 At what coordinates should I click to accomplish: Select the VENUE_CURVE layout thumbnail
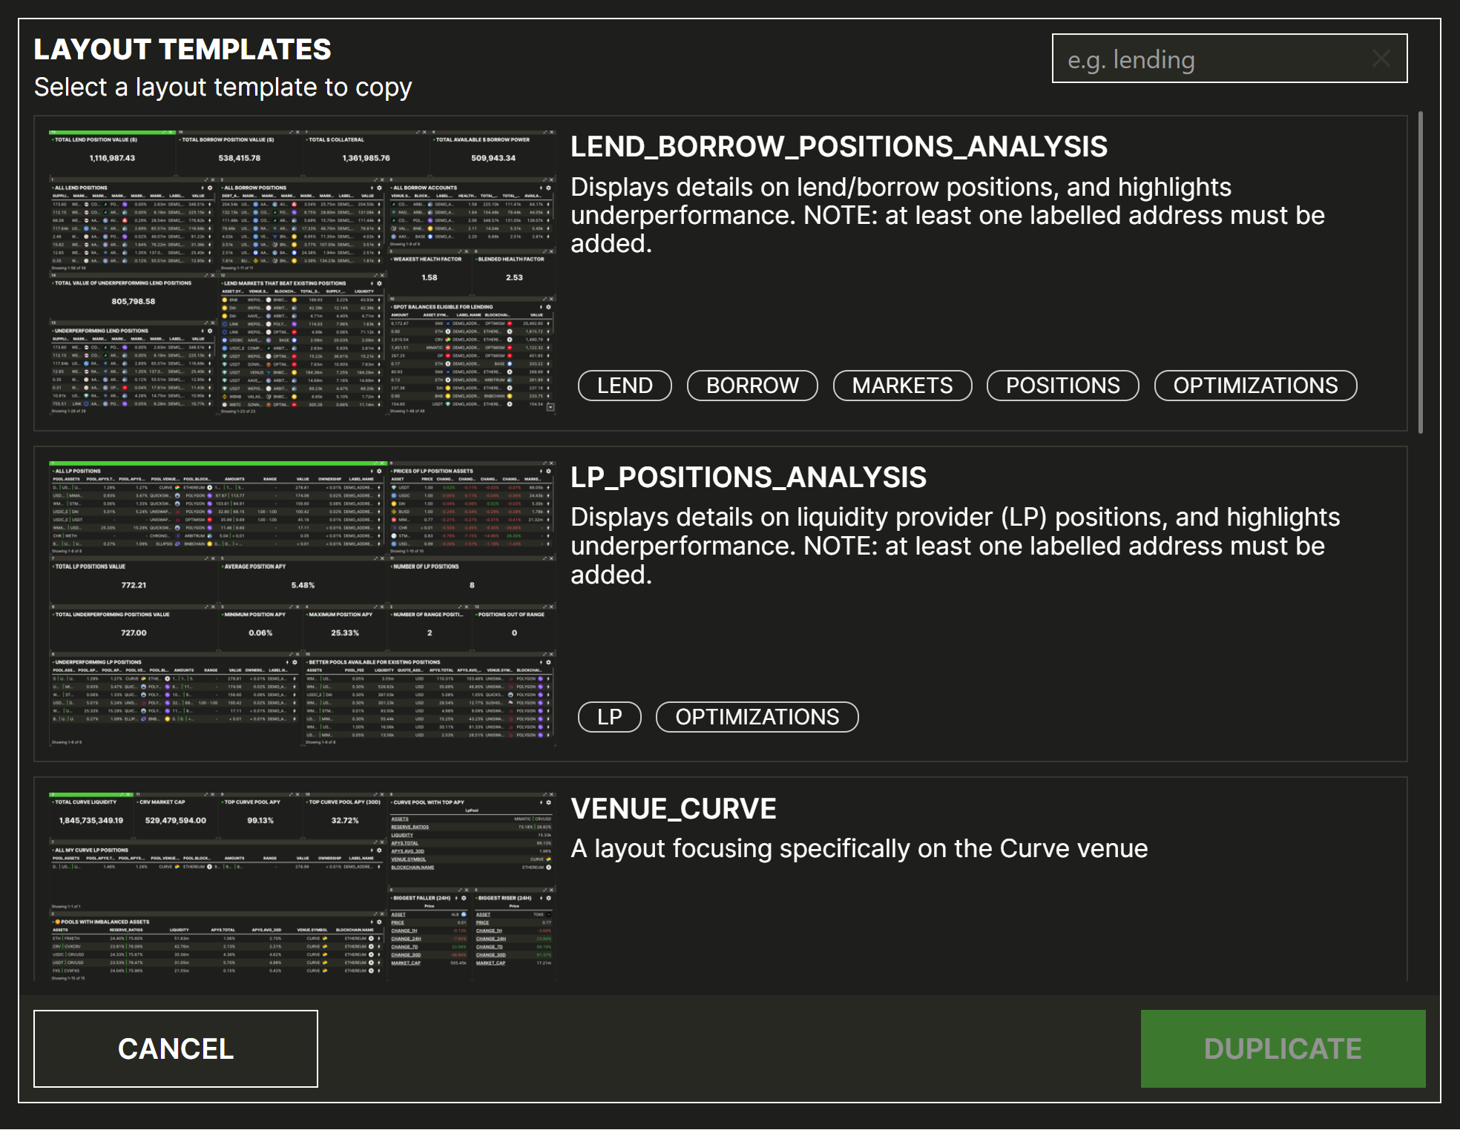pyautogui.click(x=302, y=886)
